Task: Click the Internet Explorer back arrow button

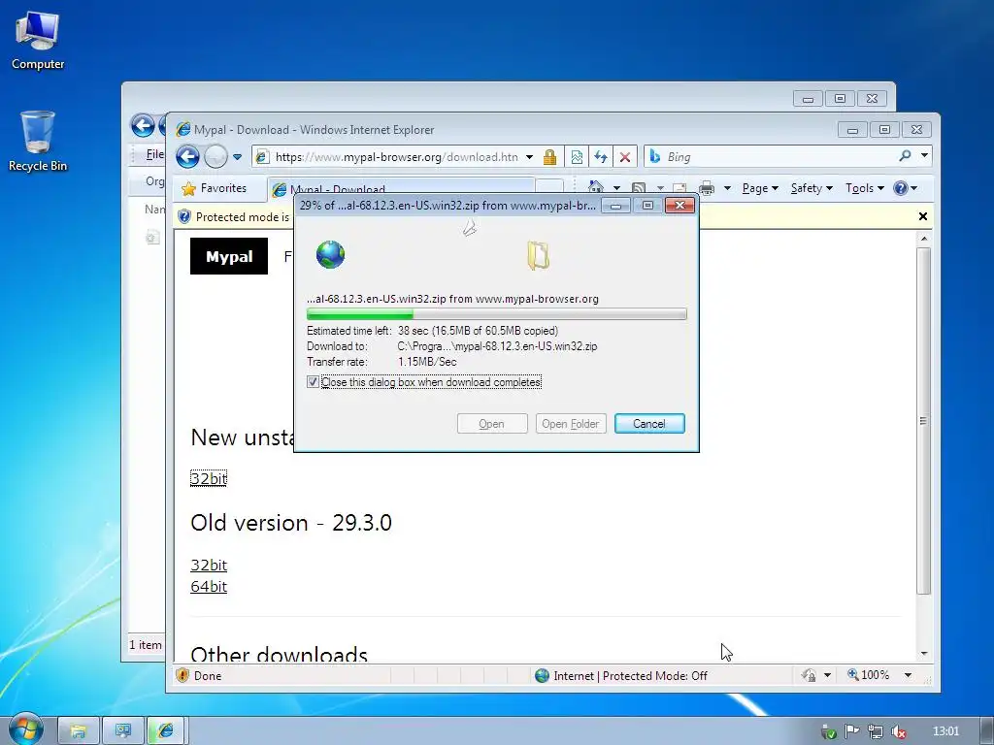Action: pos(187,156)
